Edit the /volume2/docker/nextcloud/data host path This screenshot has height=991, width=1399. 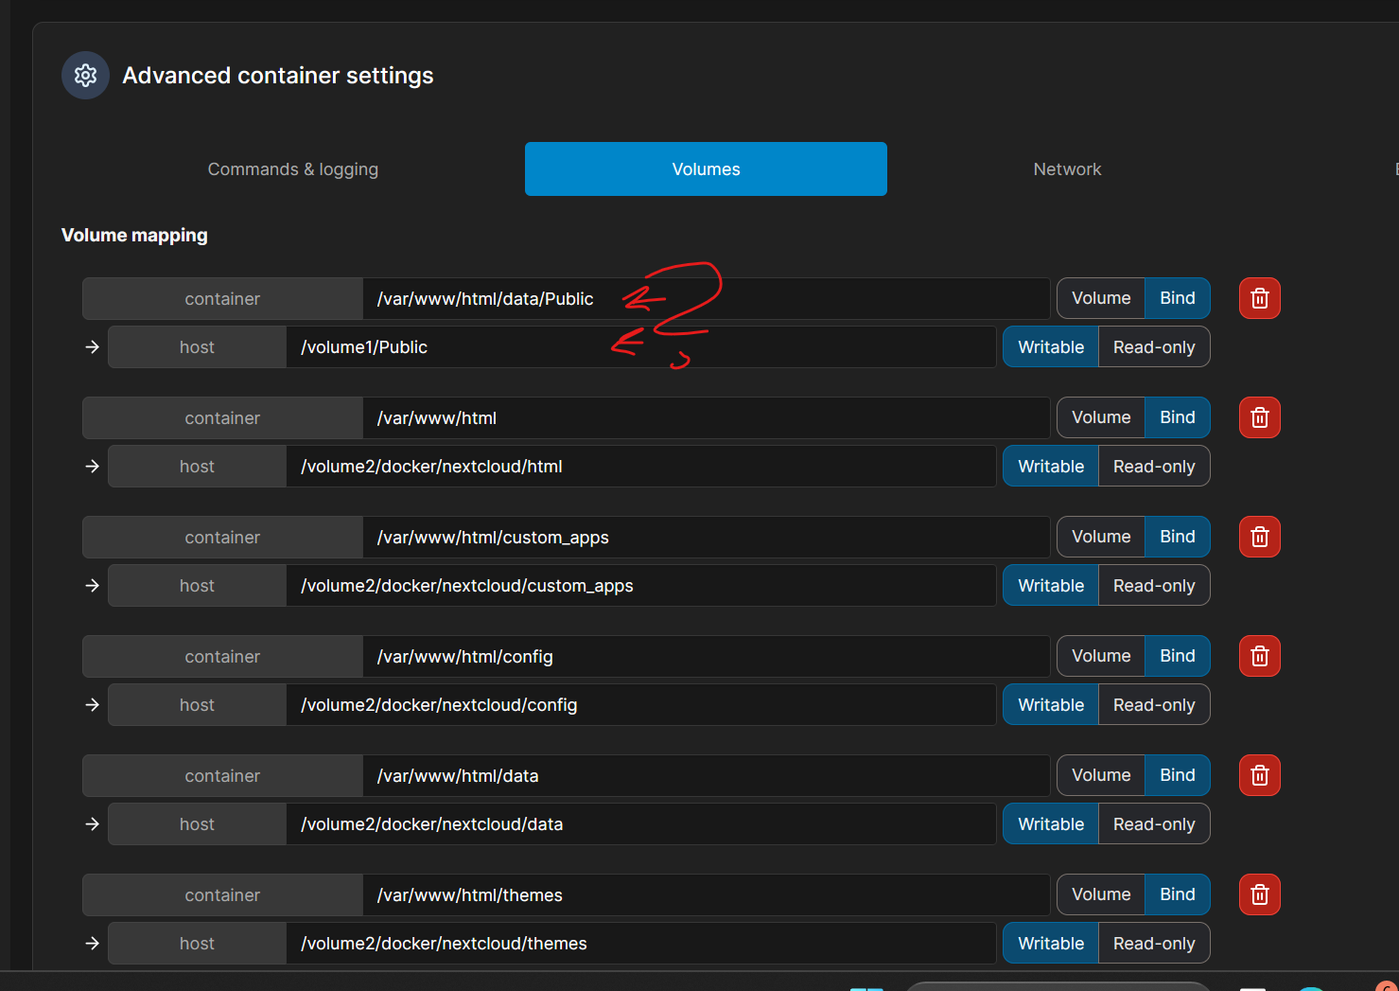point(639,824)
